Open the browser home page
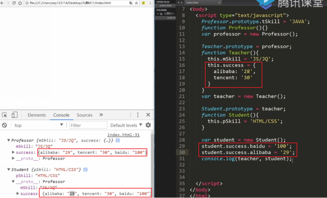327x198 pixels. 20,3
